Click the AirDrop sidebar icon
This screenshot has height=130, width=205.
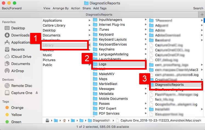(7, 71)
